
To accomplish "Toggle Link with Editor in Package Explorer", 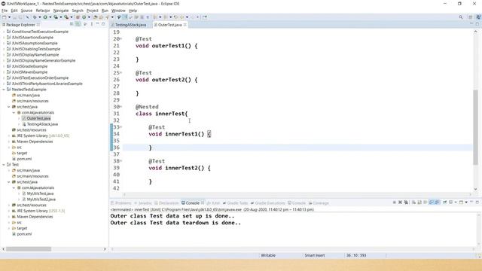I will click(78, 24).
